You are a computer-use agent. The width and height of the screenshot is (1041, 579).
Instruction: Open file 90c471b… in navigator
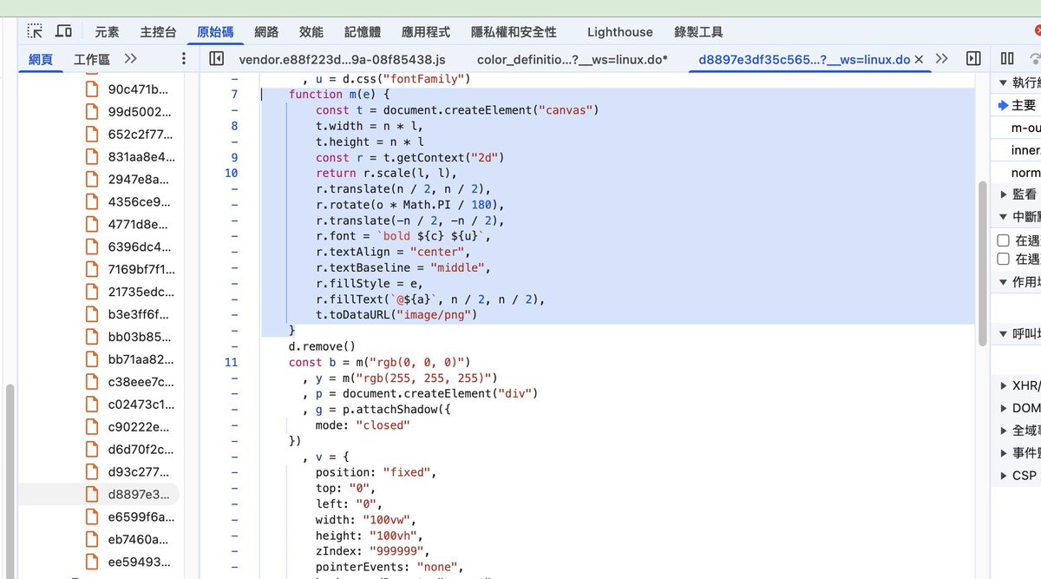(139, 89)
